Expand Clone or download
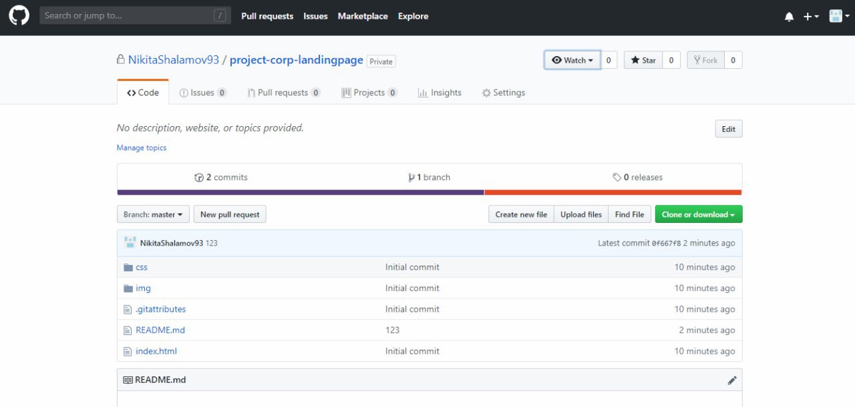The height and width of the screenshot is (407, 855). [x=699, y=214]
